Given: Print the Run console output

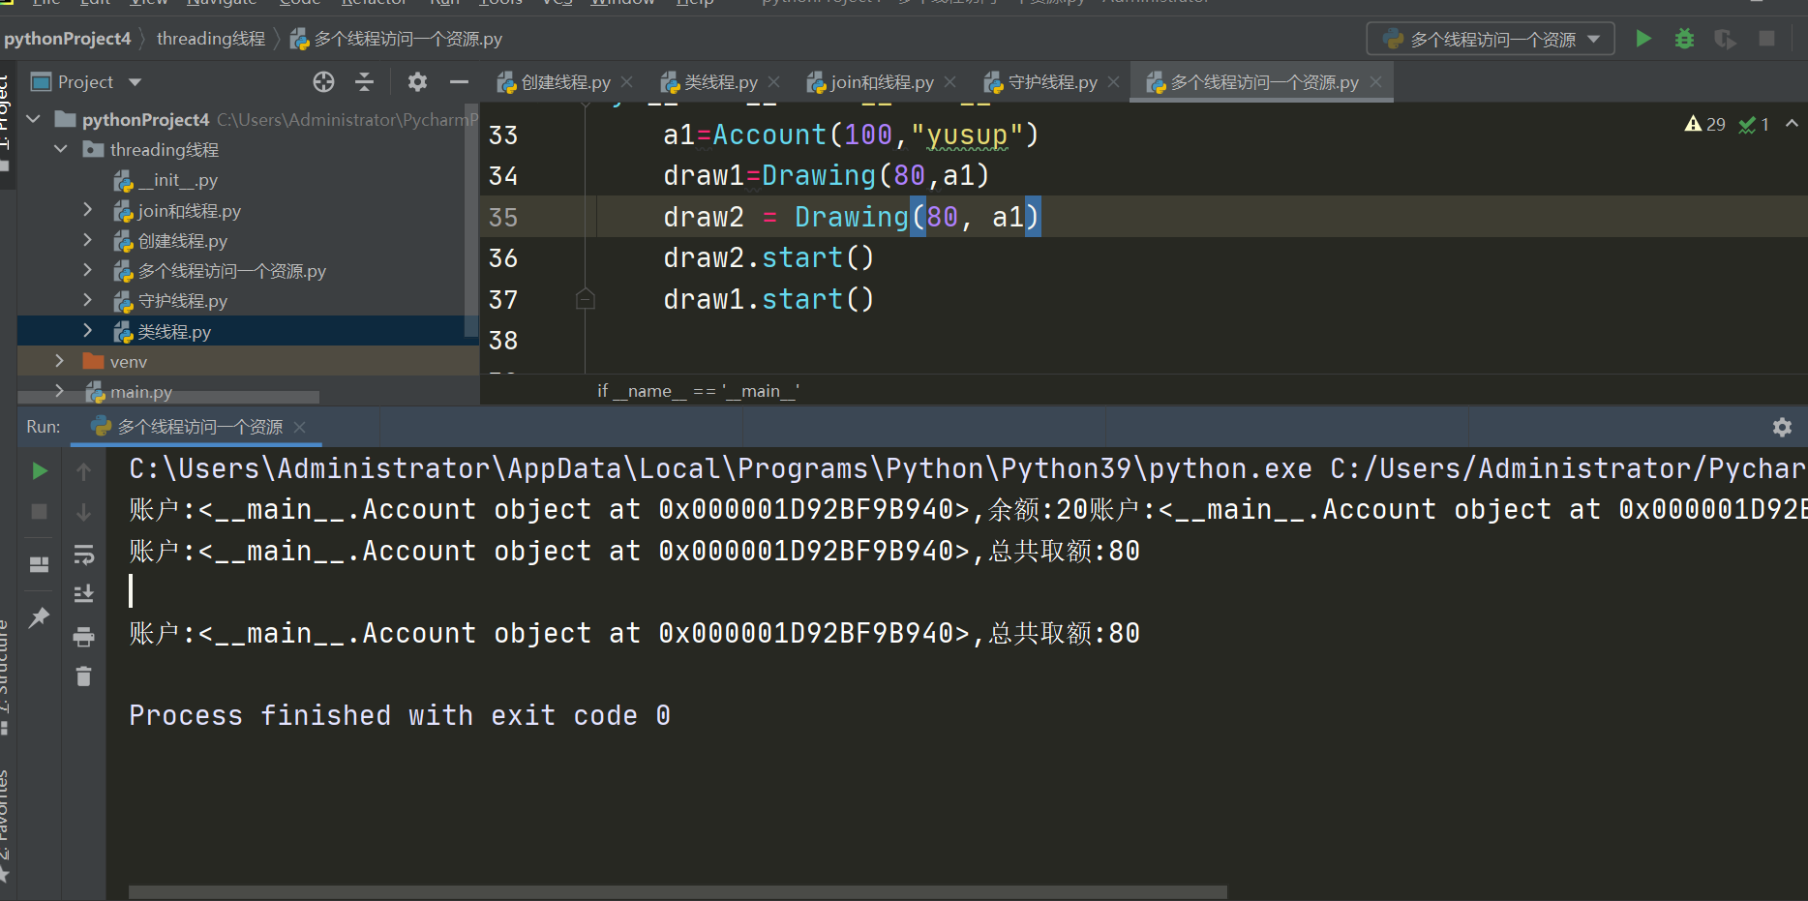Looking at the screenshot, I should point(84,636).
